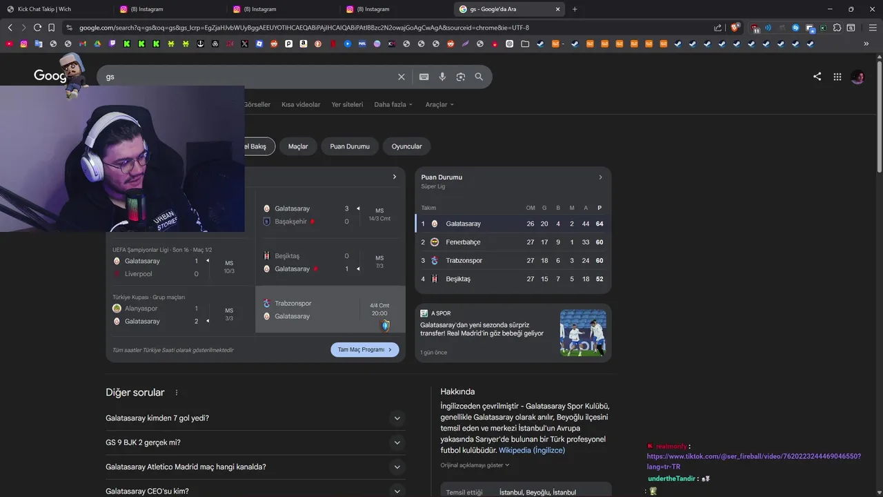The height and width of the screenshot is (497, 883).
Task: Click the chevron atop the matches card
Action: (395, 177)
